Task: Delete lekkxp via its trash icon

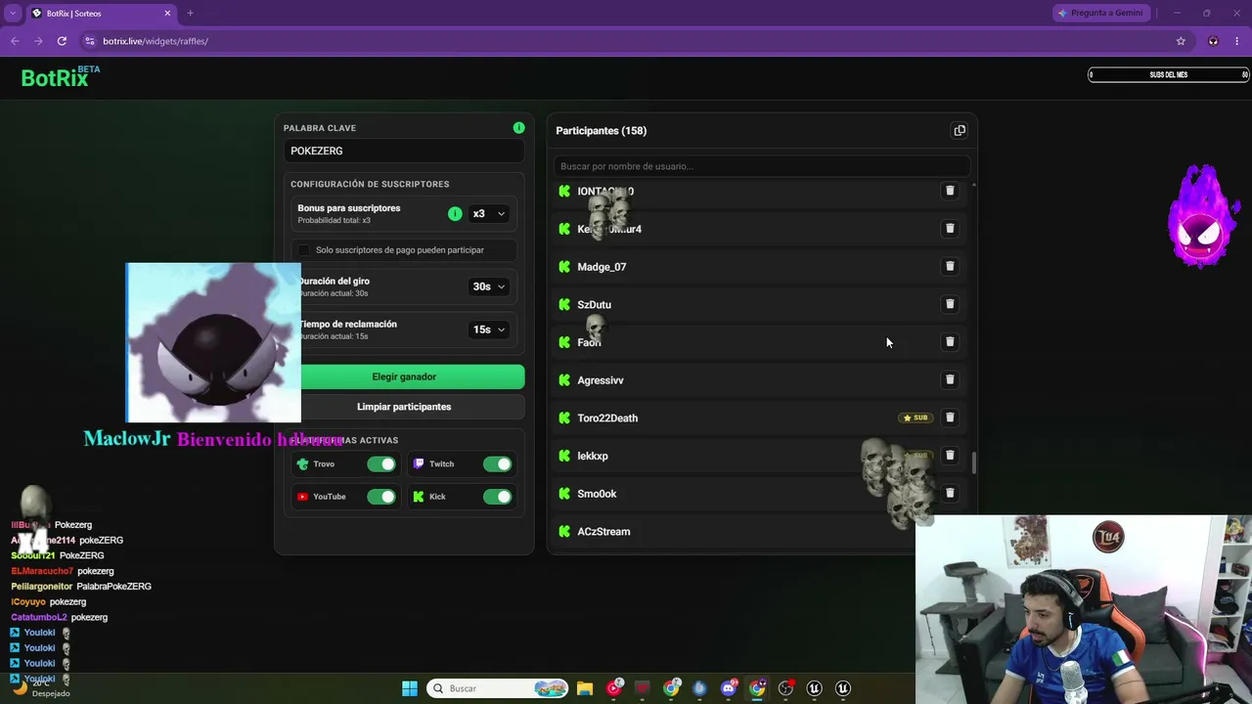Action: coord(950,456)
